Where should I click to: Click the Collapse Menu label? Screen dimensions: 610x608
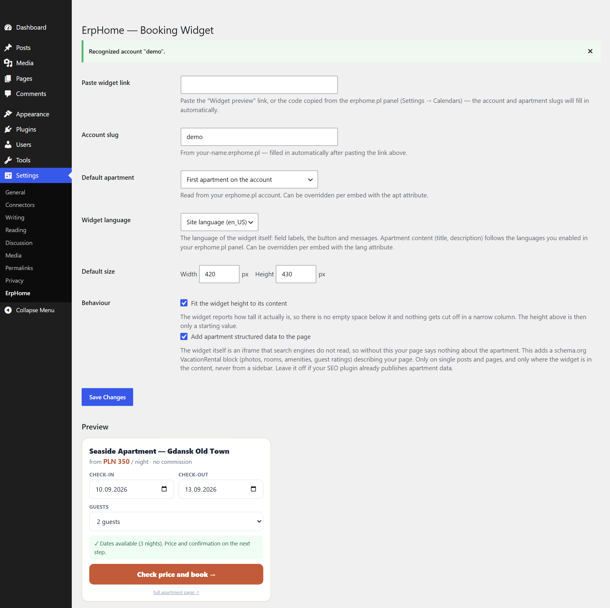pos(35,310)
